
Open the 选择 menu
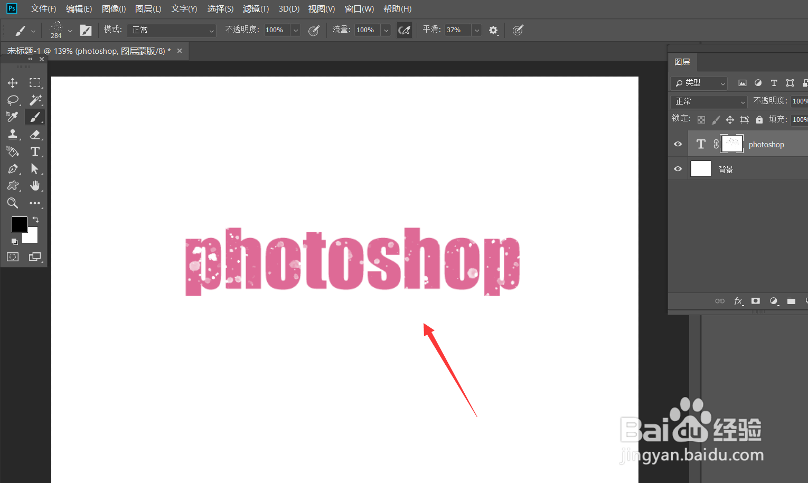coord(221,9)
